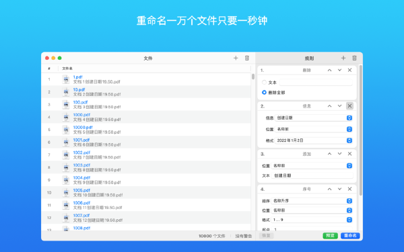Click new name 文档 10 创建日期19.50.pdf

(x=98, y=195)
